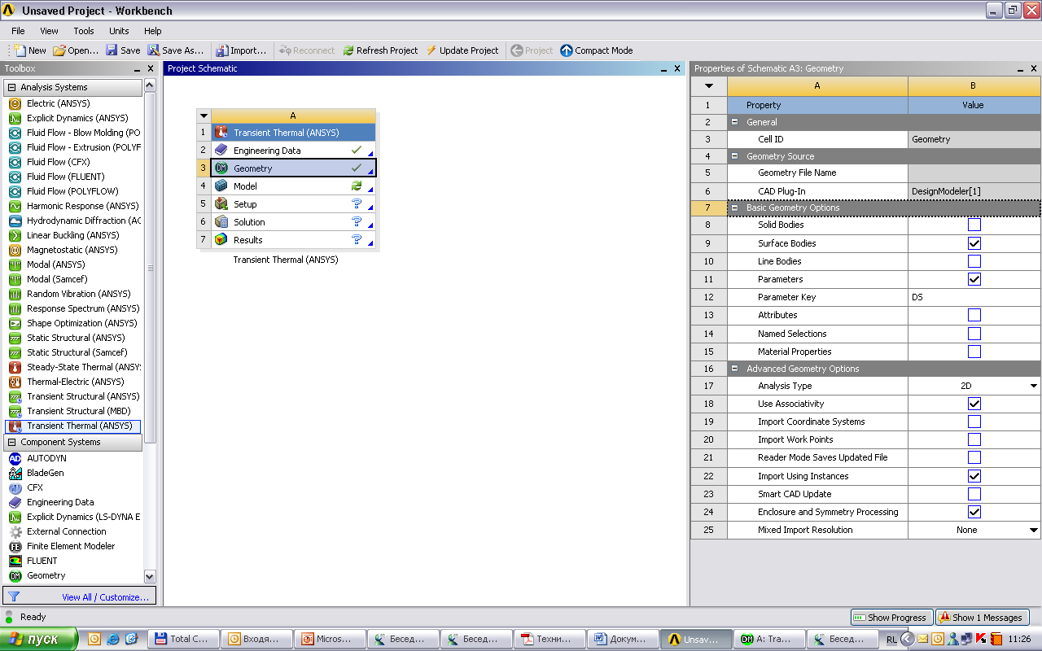Select Finite Element Modeler component

(71, 546)
